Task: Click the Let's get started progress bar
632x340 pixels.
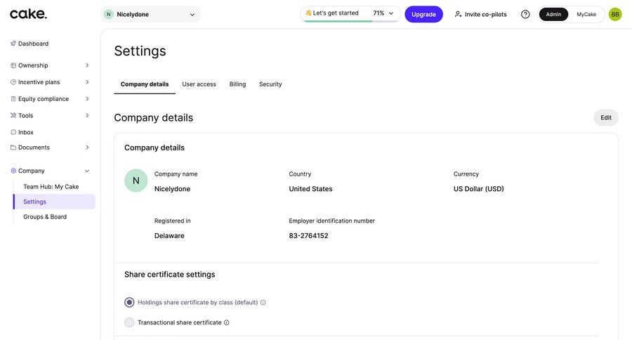Action: [350, 14]
